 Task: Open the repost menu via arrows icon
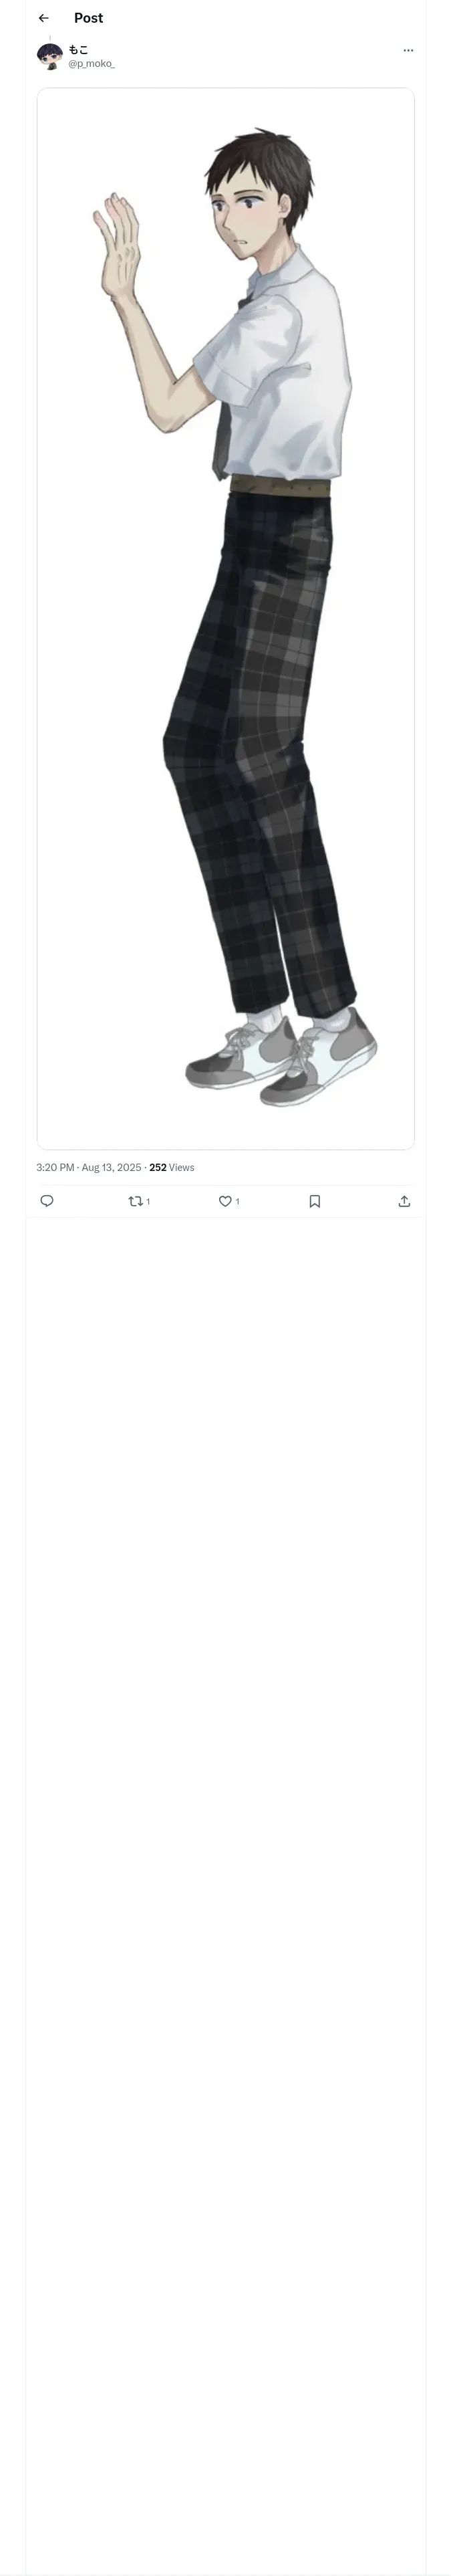(x=135, y=1201)
